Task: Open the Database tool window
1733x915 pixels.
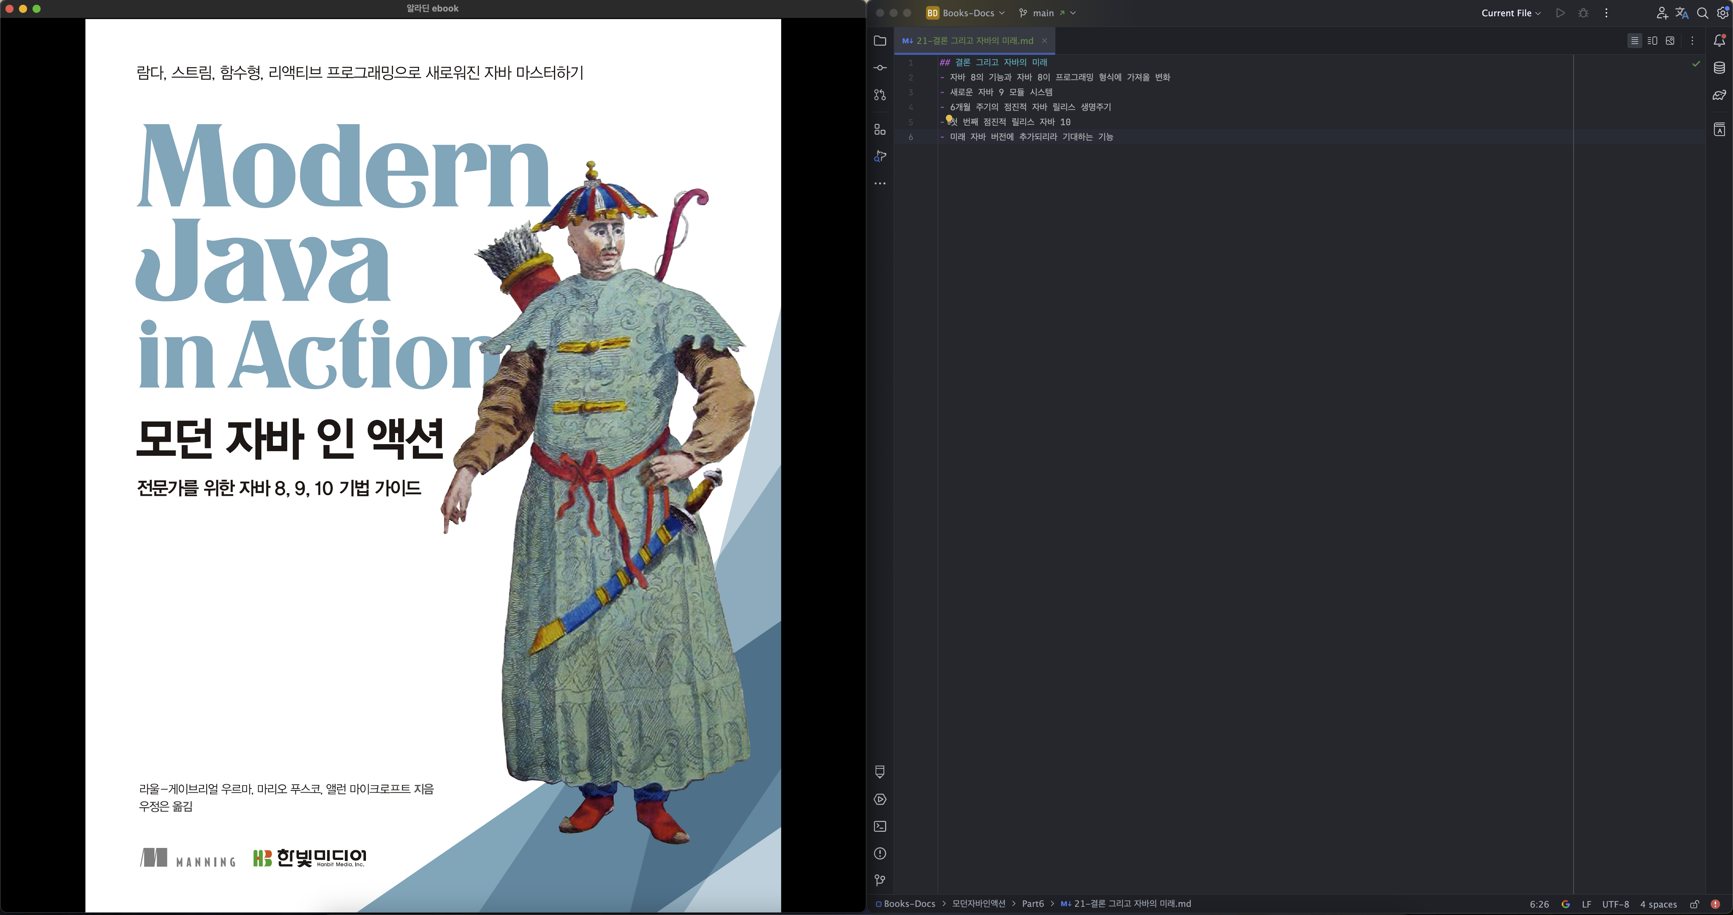Action: (1719, 68)
